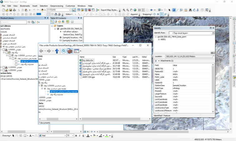Screen dimensions: 236x141
Task: Toggle the geo50k.SDE.GSI_74643 layer checkbox
Action: [x=58, y=29]
